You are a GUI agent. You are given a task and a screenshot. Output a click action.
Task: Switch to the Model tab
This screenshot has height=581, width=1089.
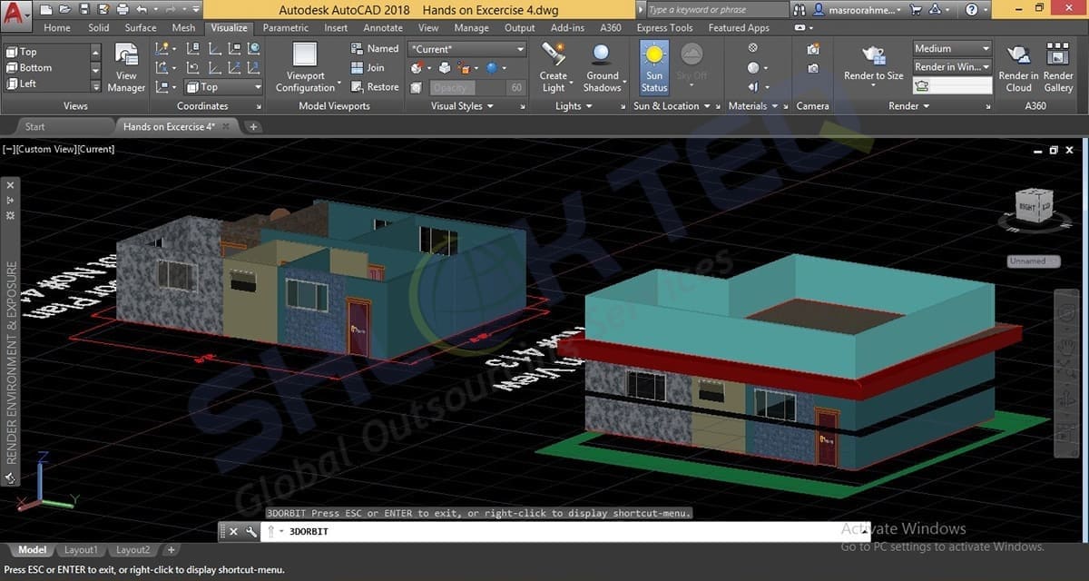click(x=32, y=550)
